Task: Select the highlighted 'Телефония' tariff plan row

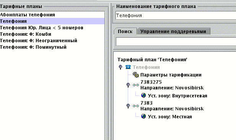Action: (52, 21)
